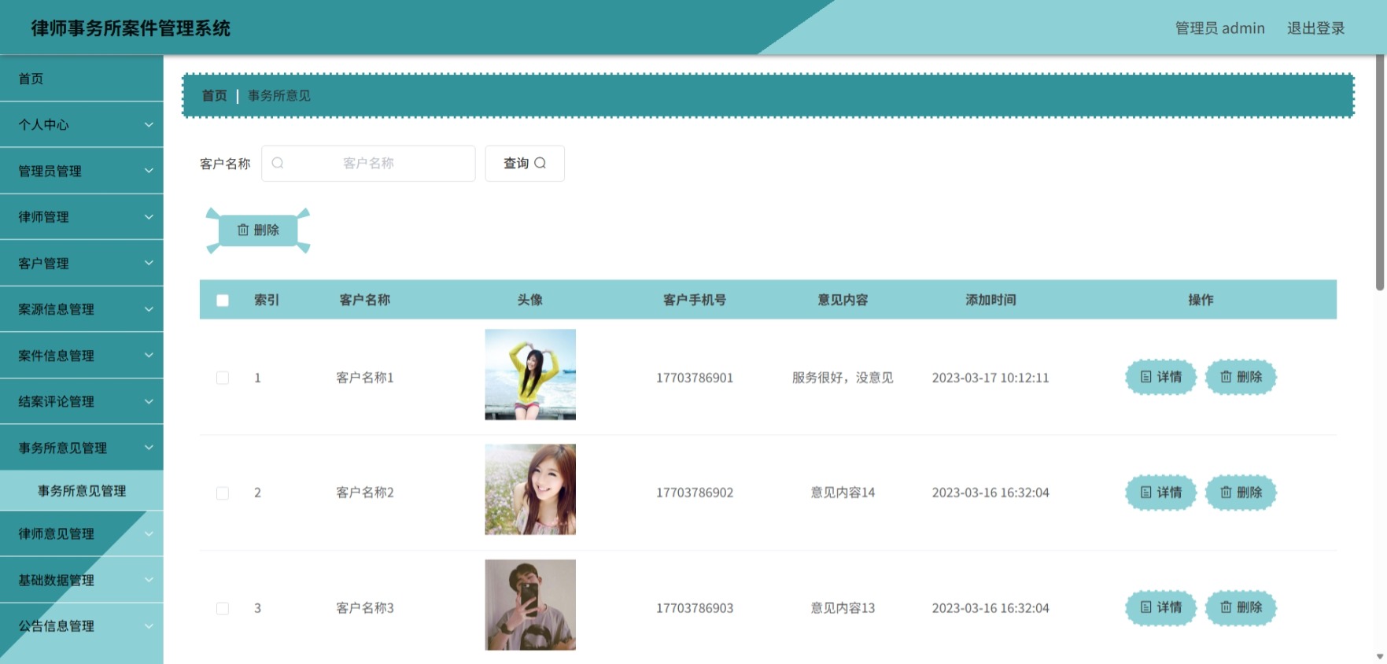Click the 详情 document icon for 客户名称1
1387x664 pixels.
click(x=1146, y=377)
